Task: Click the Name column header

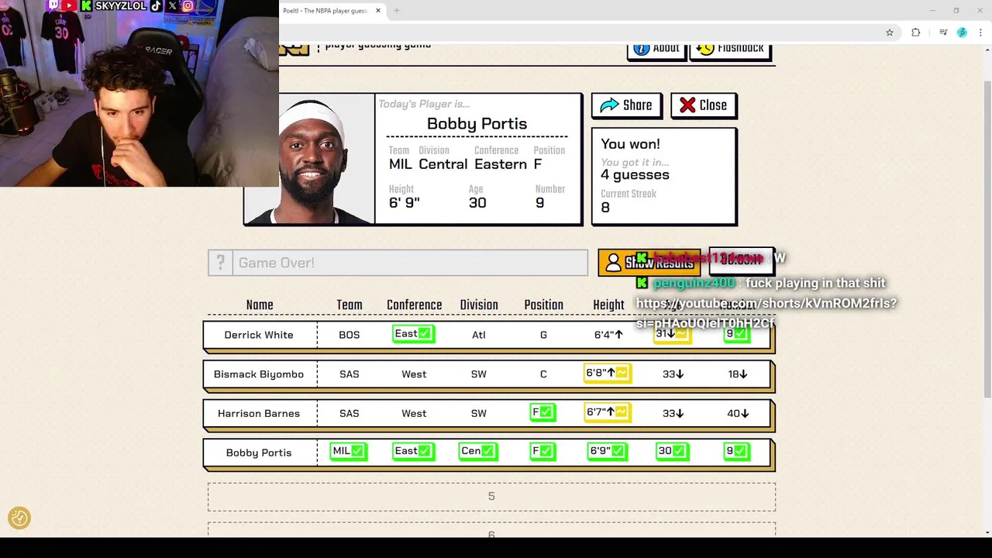Action: point(260,305)
